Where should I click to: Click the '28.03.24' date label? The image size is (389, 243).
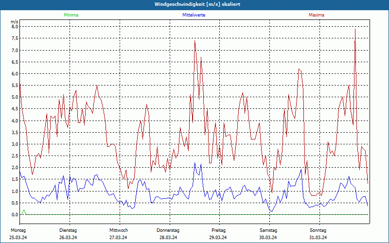[168, 238]
